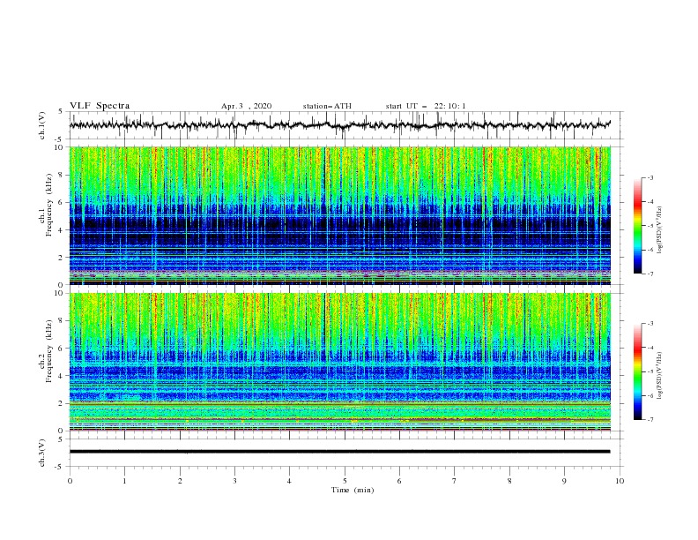Select the ch.2 "log(PSD)(V²/Hz)" colorbar label
This screenshot has height=540, width=698.
[660, 376]
